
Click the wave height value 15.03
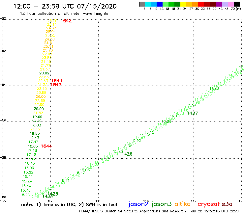(x=215, y=89)
